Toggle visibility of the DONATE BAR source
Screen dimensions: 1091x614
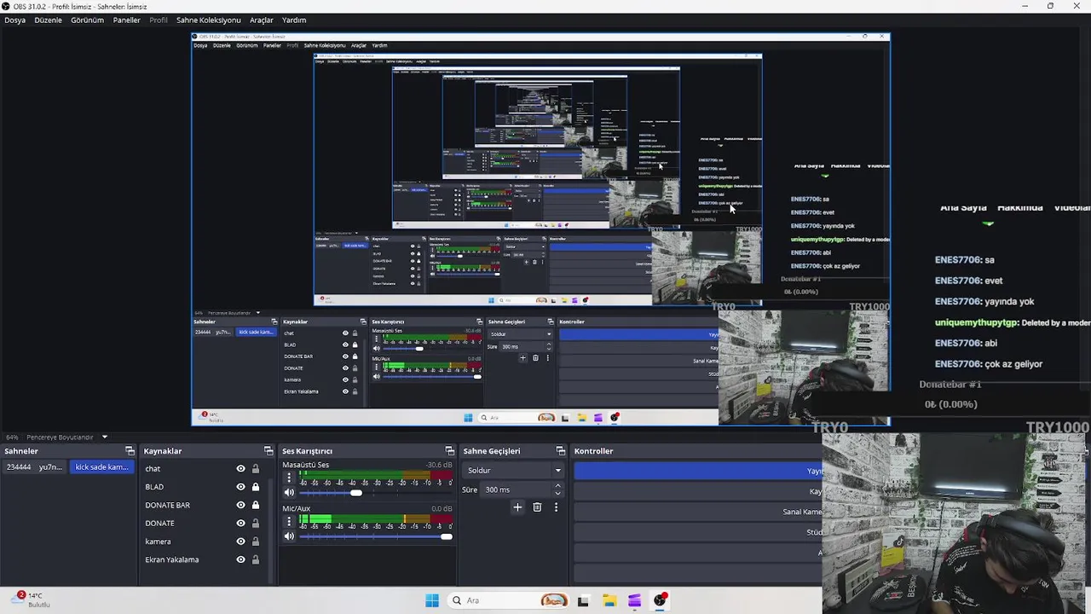[240, 505]
